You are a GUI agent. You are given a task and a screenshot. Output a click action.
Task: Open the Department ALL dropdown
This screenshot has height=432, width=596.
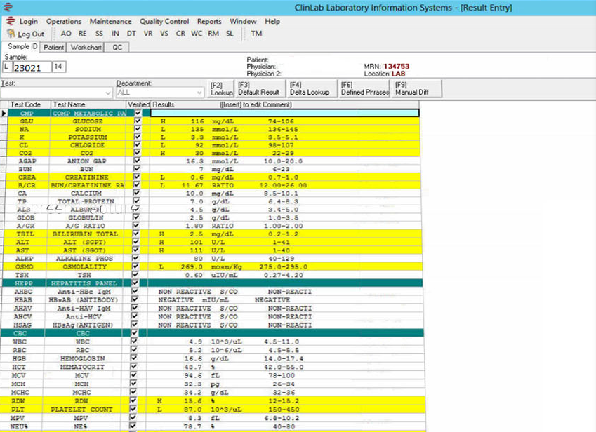(x=199, y=93)
